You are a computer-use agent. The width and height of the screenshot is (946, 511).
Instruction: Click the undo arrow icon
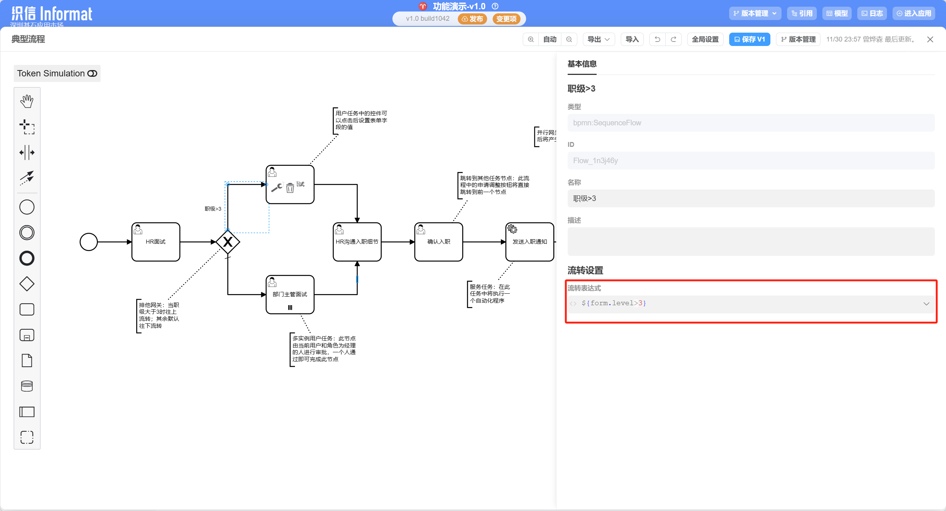pyautogui.click(x=657, y=39)
